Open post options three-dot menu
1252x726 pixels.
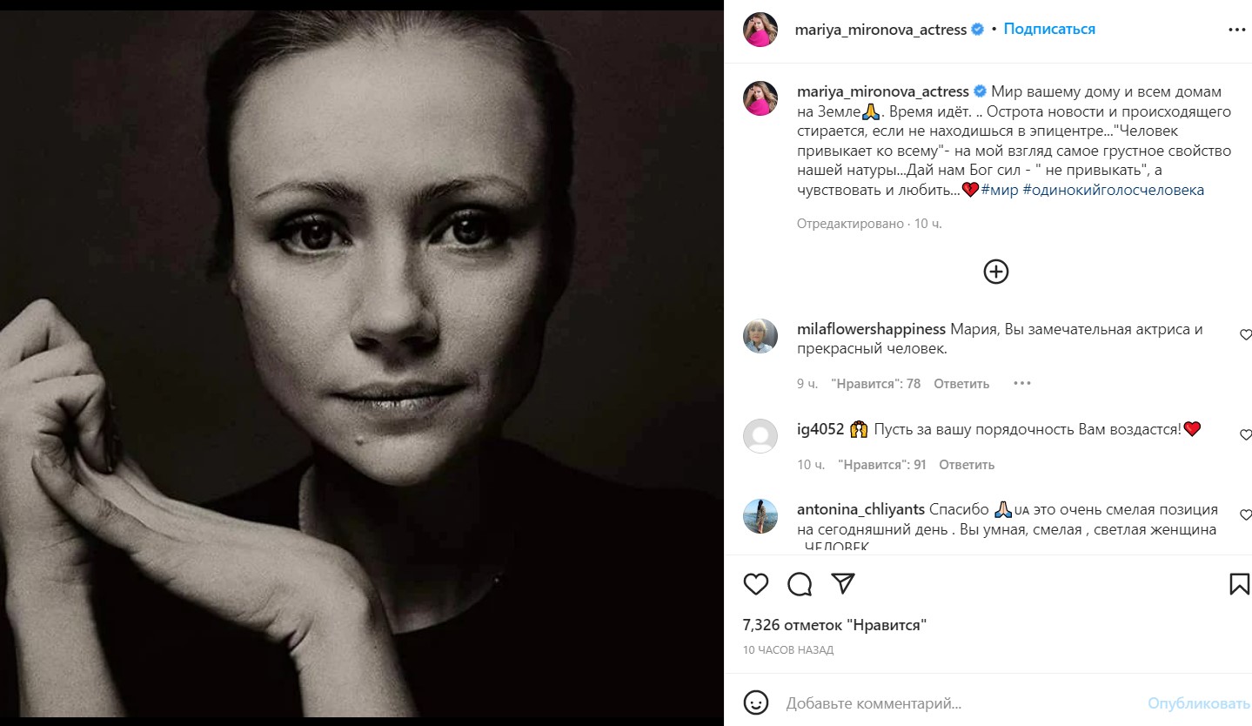1236,30
